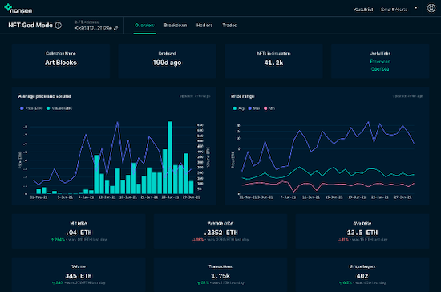Open the Watchlist menu item

click(x=363, y=10)
